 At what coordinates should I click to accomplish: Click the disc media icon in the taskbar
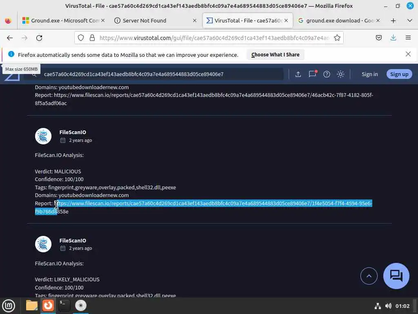80,305
